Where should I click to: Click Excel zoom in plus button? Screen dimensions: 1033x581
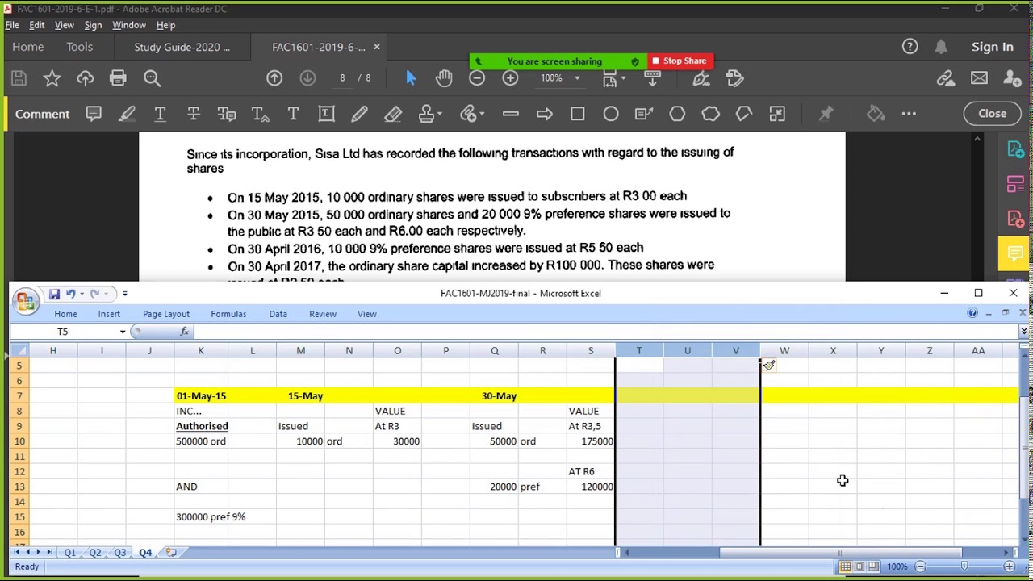point(1009,566)
